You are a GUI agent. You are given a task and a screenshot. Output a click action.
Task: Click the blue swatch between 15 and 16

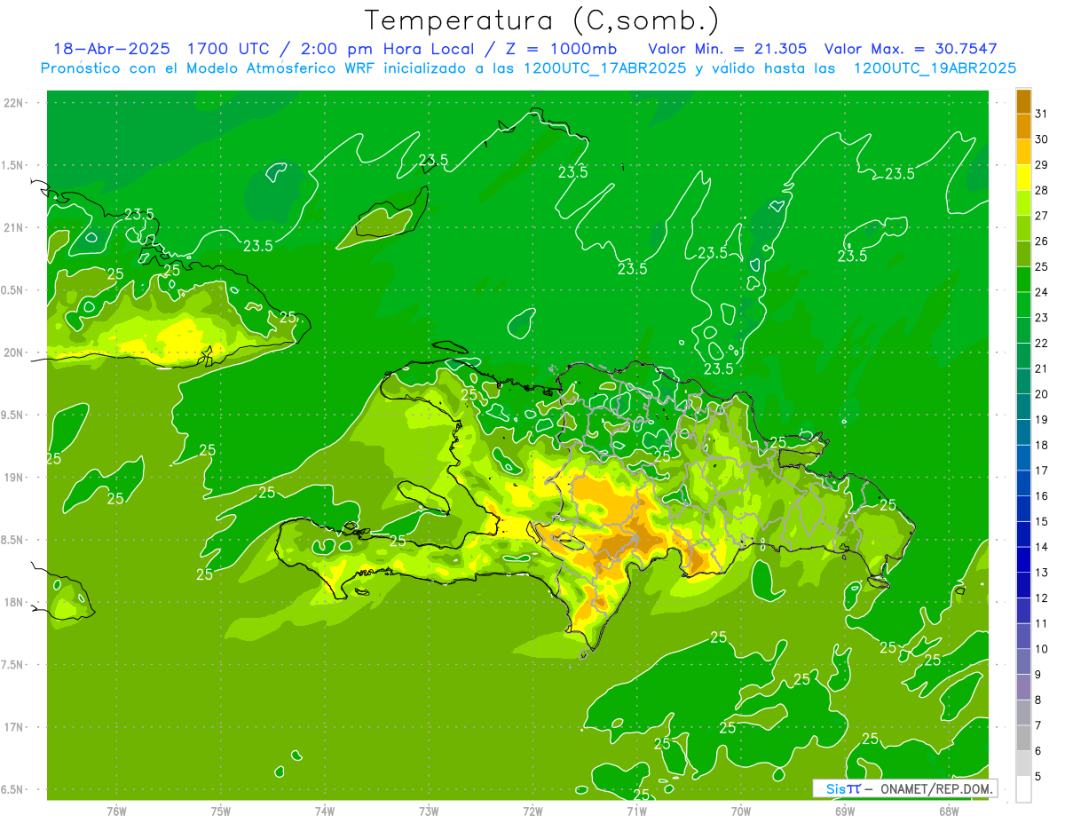pyautogui.click(x=1023, y=510)
